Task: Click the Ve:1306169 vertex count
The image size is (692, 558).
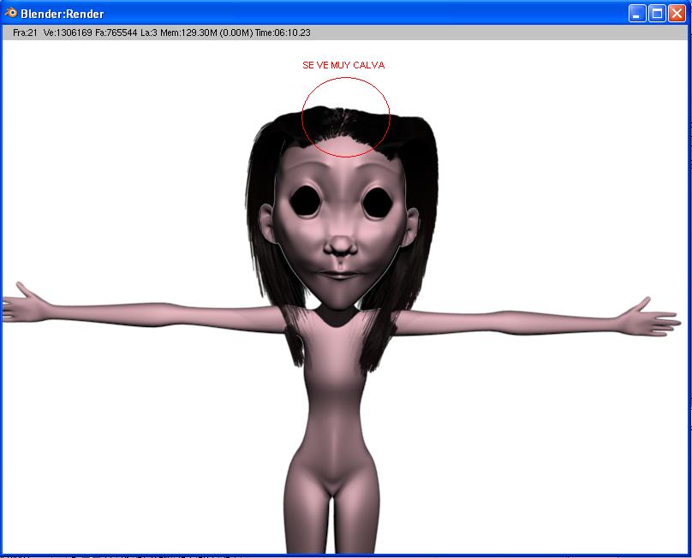Action: point(68,33)
